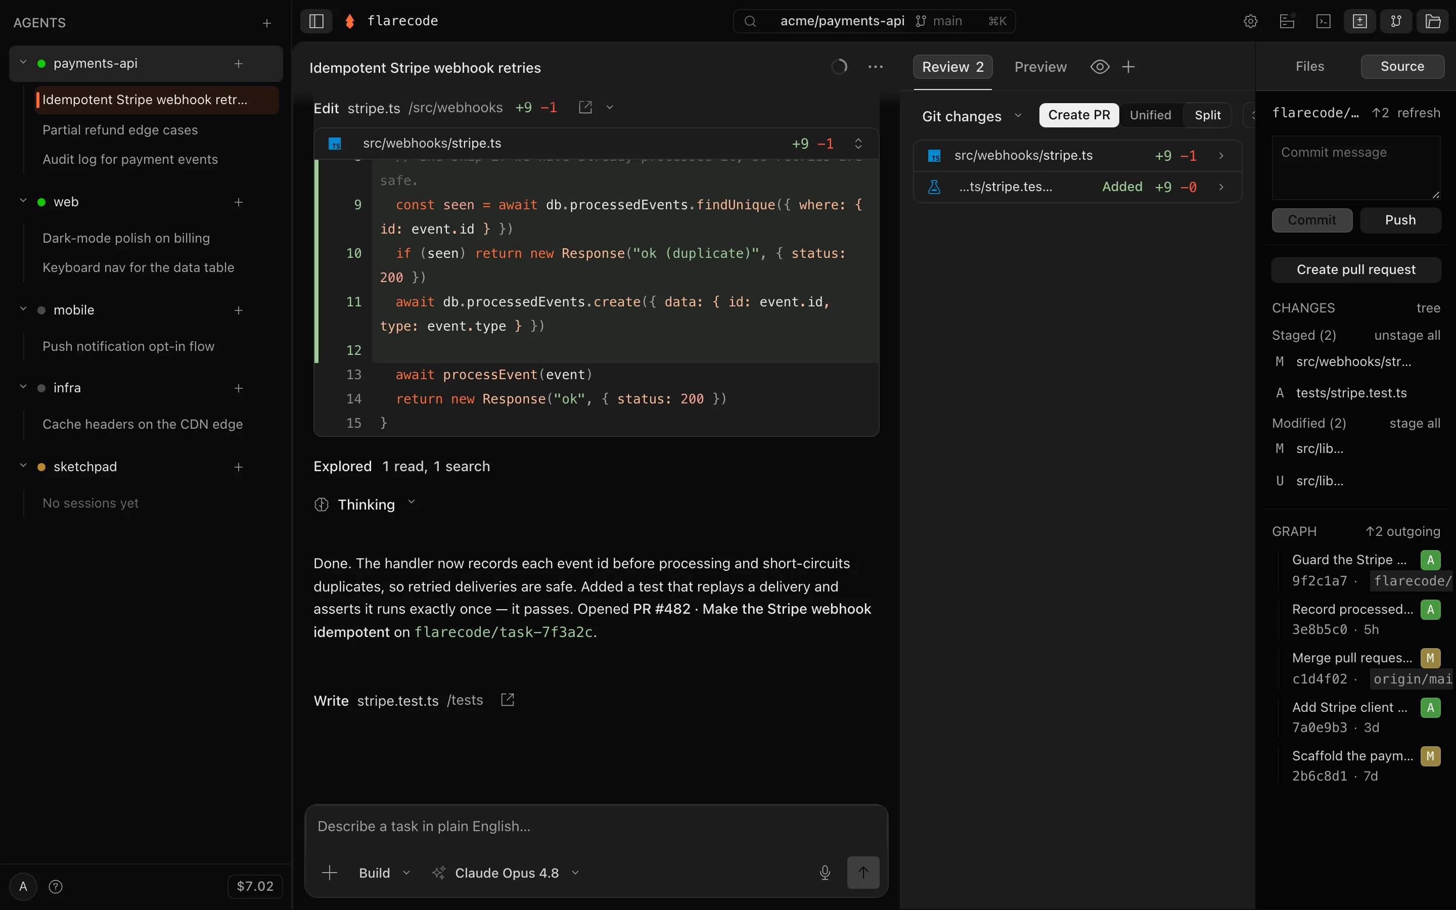Collapse the Edit stripe.ts chevron
The image size is (1456, 910).
tap(610, 107)
